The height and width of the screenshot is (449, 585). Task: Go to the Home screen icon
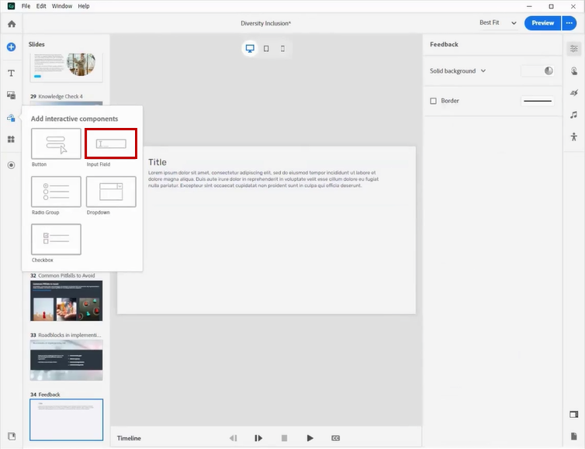[12, 24]
